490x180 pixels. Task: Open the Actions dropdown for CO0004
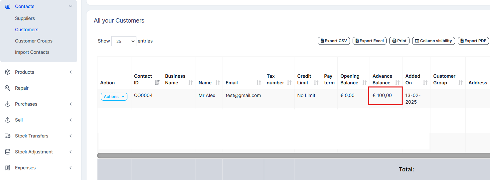[x=114, y=97]
